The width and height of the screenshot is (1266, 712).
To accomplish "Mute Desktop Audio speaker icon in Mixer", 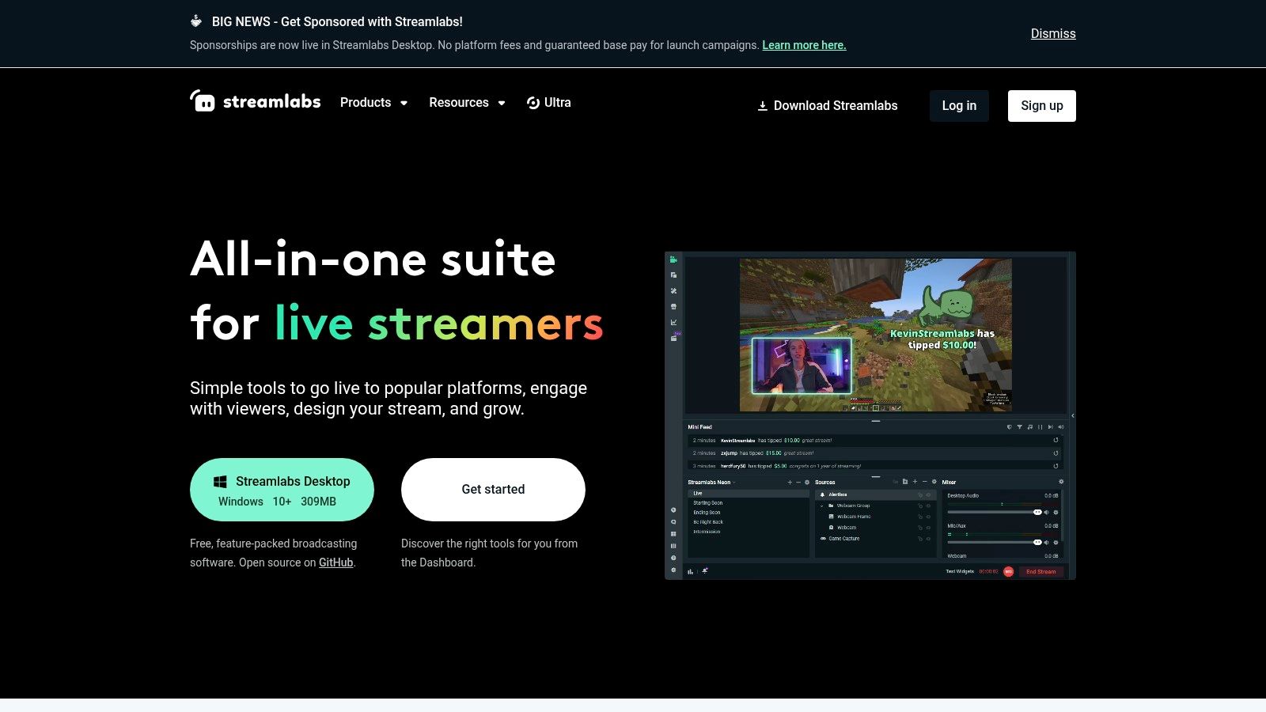I will [x=1047, y=512].
